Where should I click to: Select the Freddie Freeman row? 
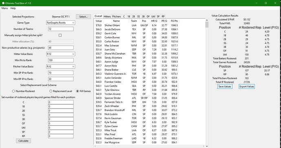point(136,138)
